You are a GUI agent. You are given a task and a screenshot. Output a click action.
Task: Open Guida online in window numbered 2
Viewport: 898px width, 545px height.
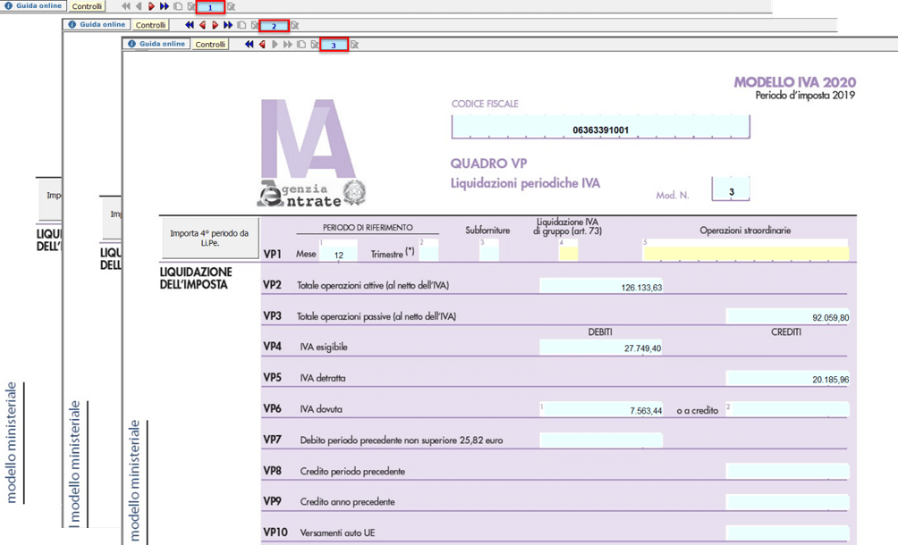click(97, 25)
